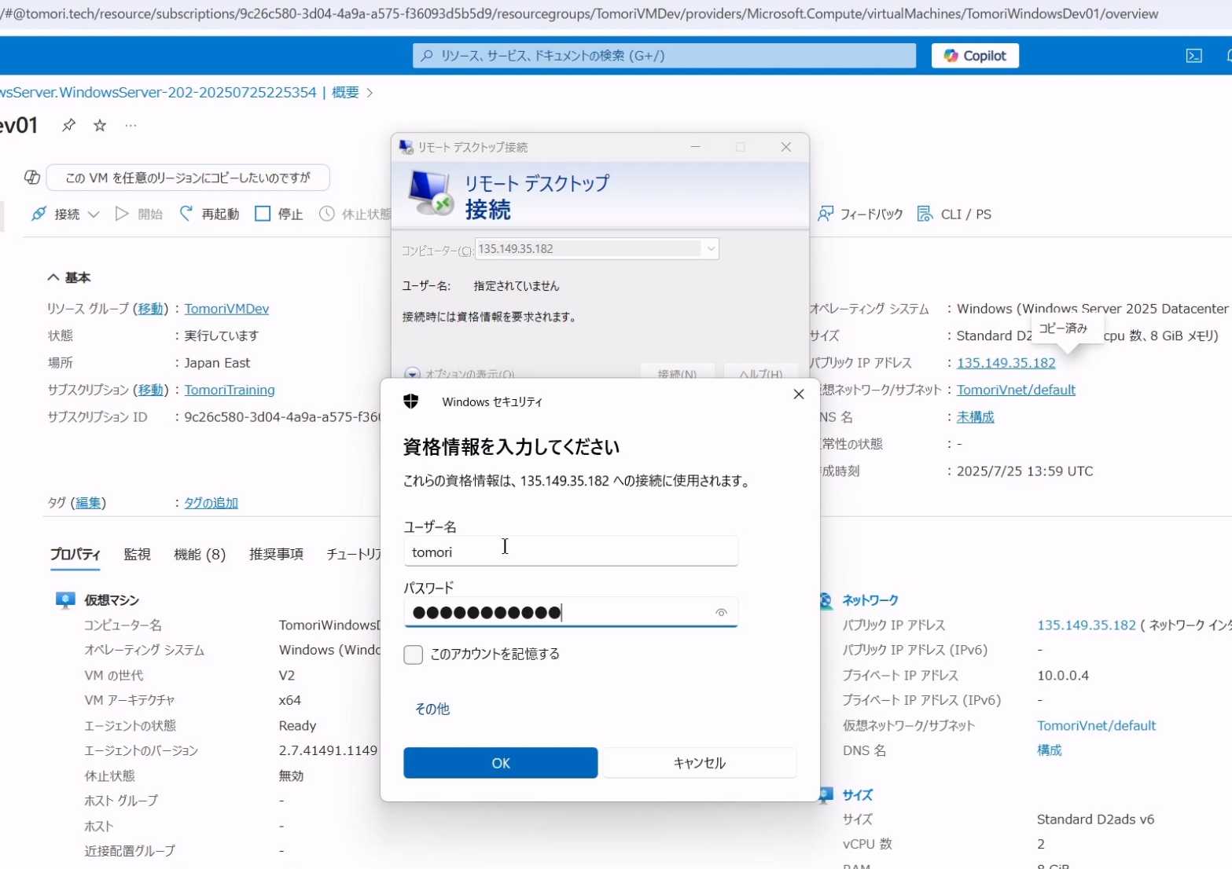Switch to the monitoring (監視) tab
The width and height of the screenshot is (1232, 869).
click(x=137, y=555)
